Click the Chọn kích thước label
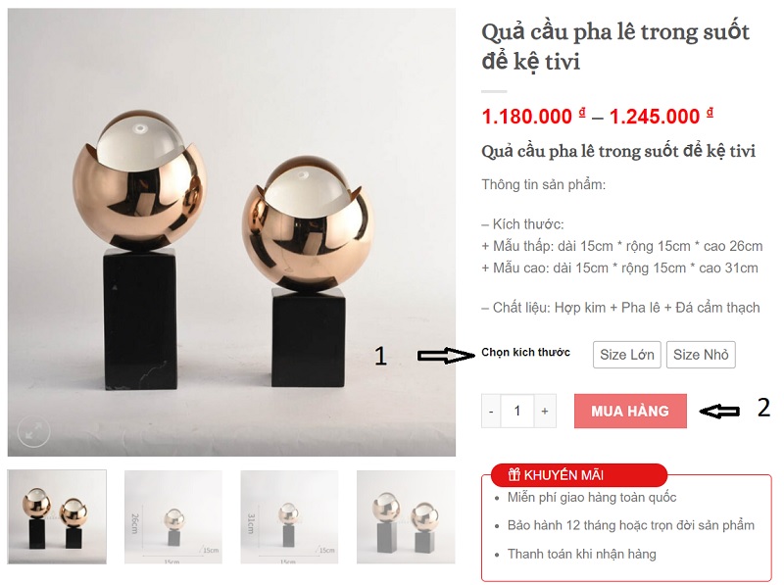This screenshot has height=585, width=784. tap(525, 353)
